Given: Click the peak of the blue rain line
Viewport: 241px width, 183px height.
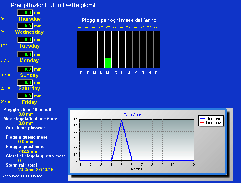Looking at the screenshot, I should [121, 120].
